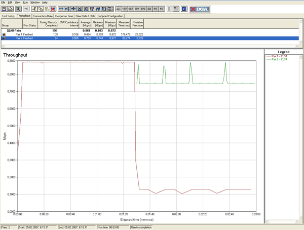
Task: Click Pair 1 measured time 176,479
Action: tap(126, 34)
